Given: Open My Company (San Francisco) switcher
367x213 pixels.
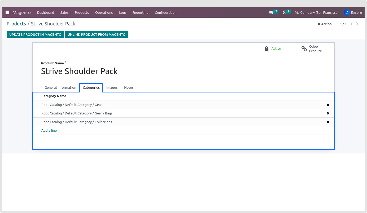Looking at the screenshot, I should (x=317, y=12).
